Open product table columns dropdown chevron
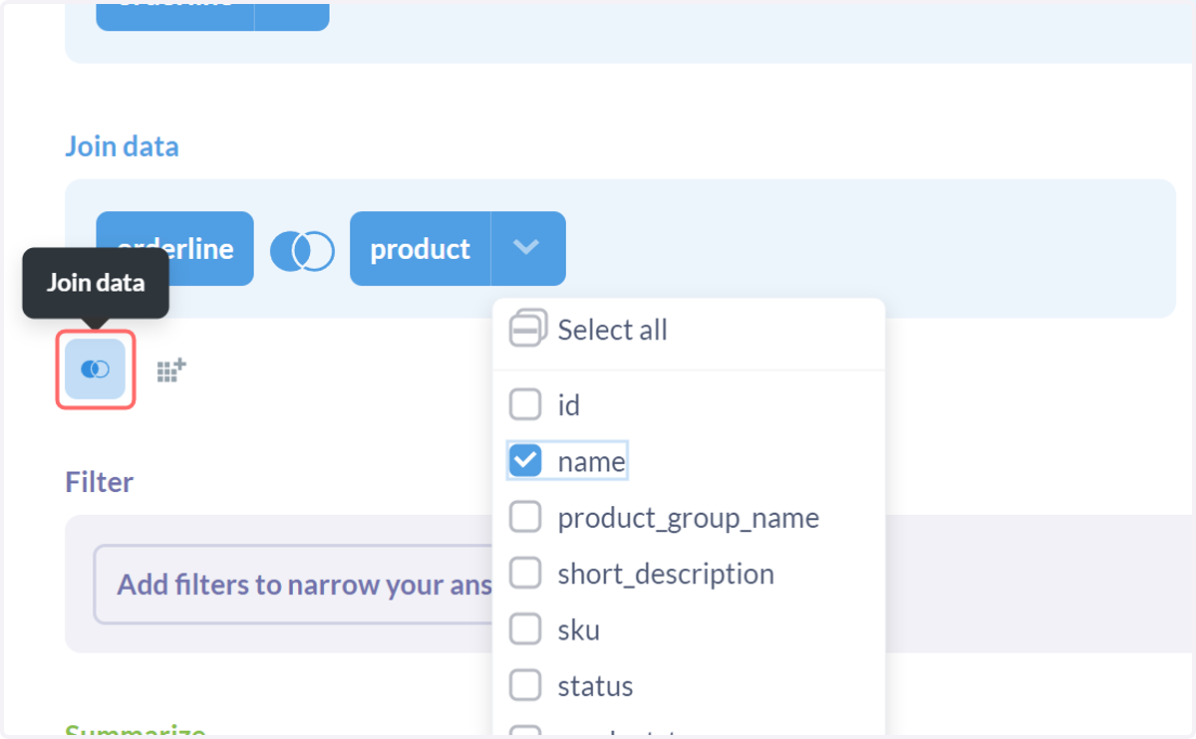 [527, 248]
